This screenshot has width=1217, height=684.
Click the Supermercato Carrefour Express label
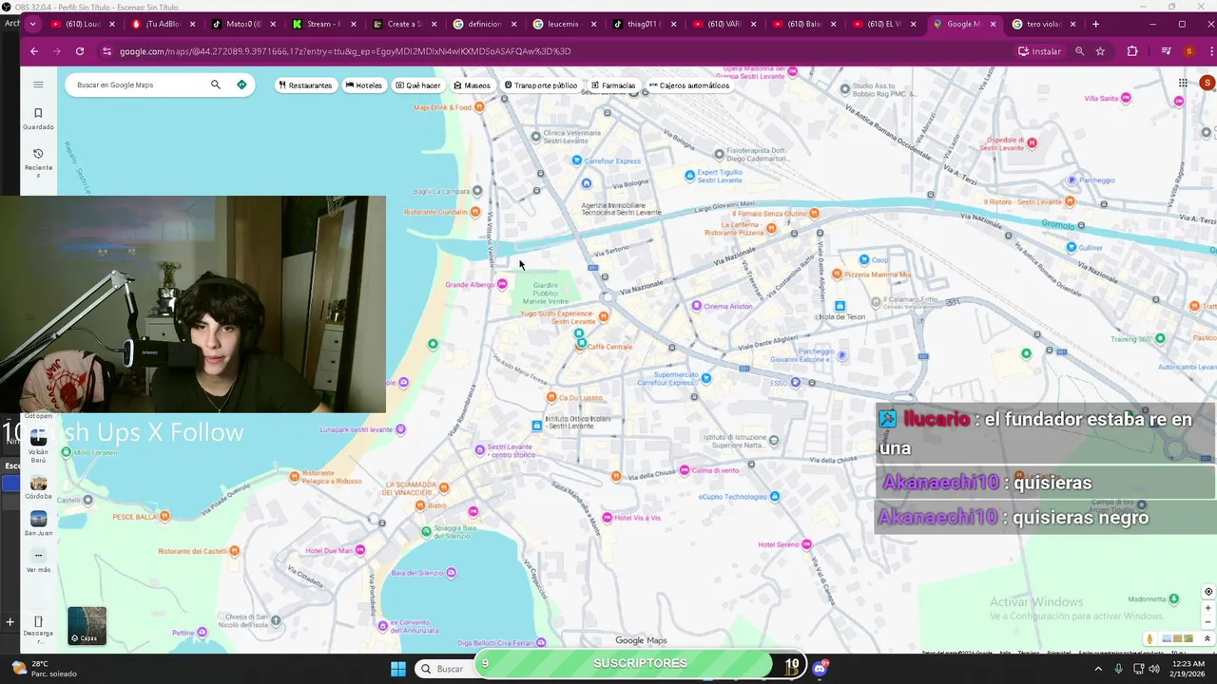pyautogui.click(x=666, y=378)
